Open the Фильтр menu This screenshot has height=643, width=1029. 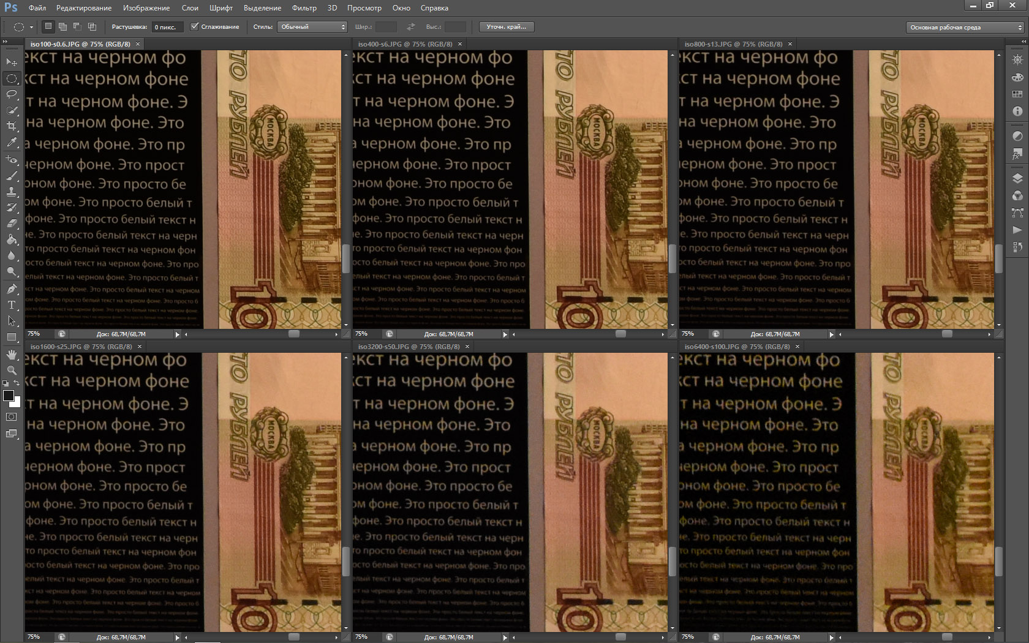pyautogui.click(x=304, y=8)
